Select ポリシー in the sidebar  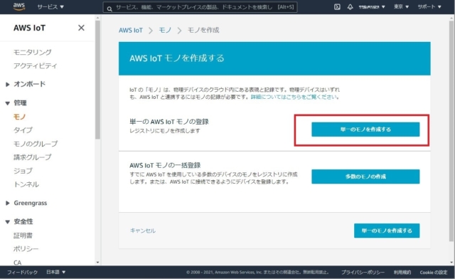26,249
